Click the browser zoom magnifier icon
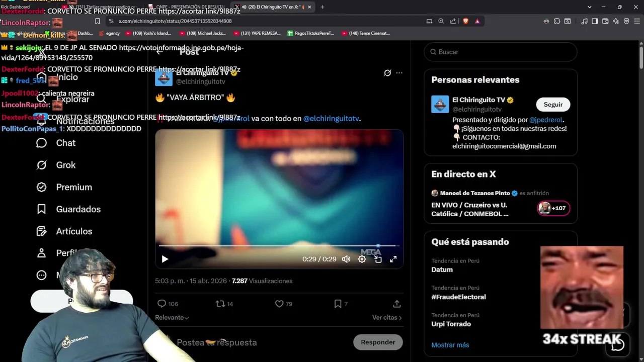Image resolution: width=644 pixels, height=362 pixels. (x=441, y=21)
